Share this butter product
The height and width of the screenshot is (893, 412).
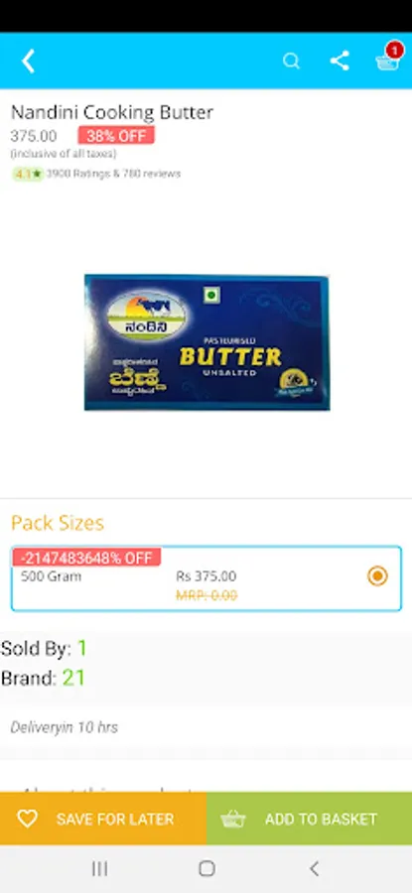pyautogui.click(x=340, y=61)
